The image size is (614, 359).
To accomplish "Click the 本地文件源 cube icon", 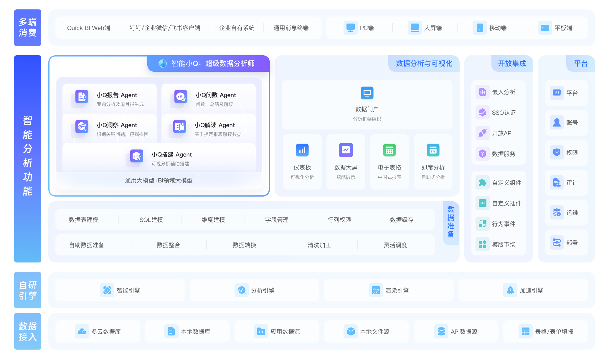I will 350,331.
